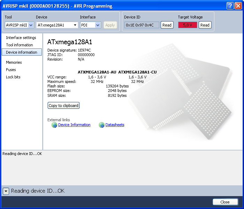Select the Device information page

(22, 52)
